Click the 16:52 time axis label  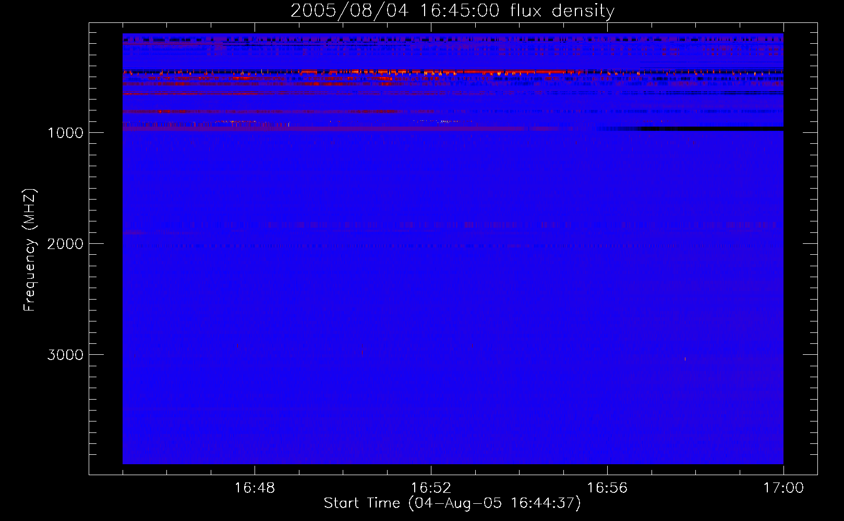click(431, 488)
